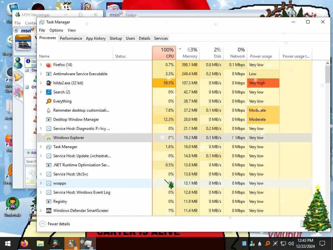Open the Windows Start menu

(8, 243)
